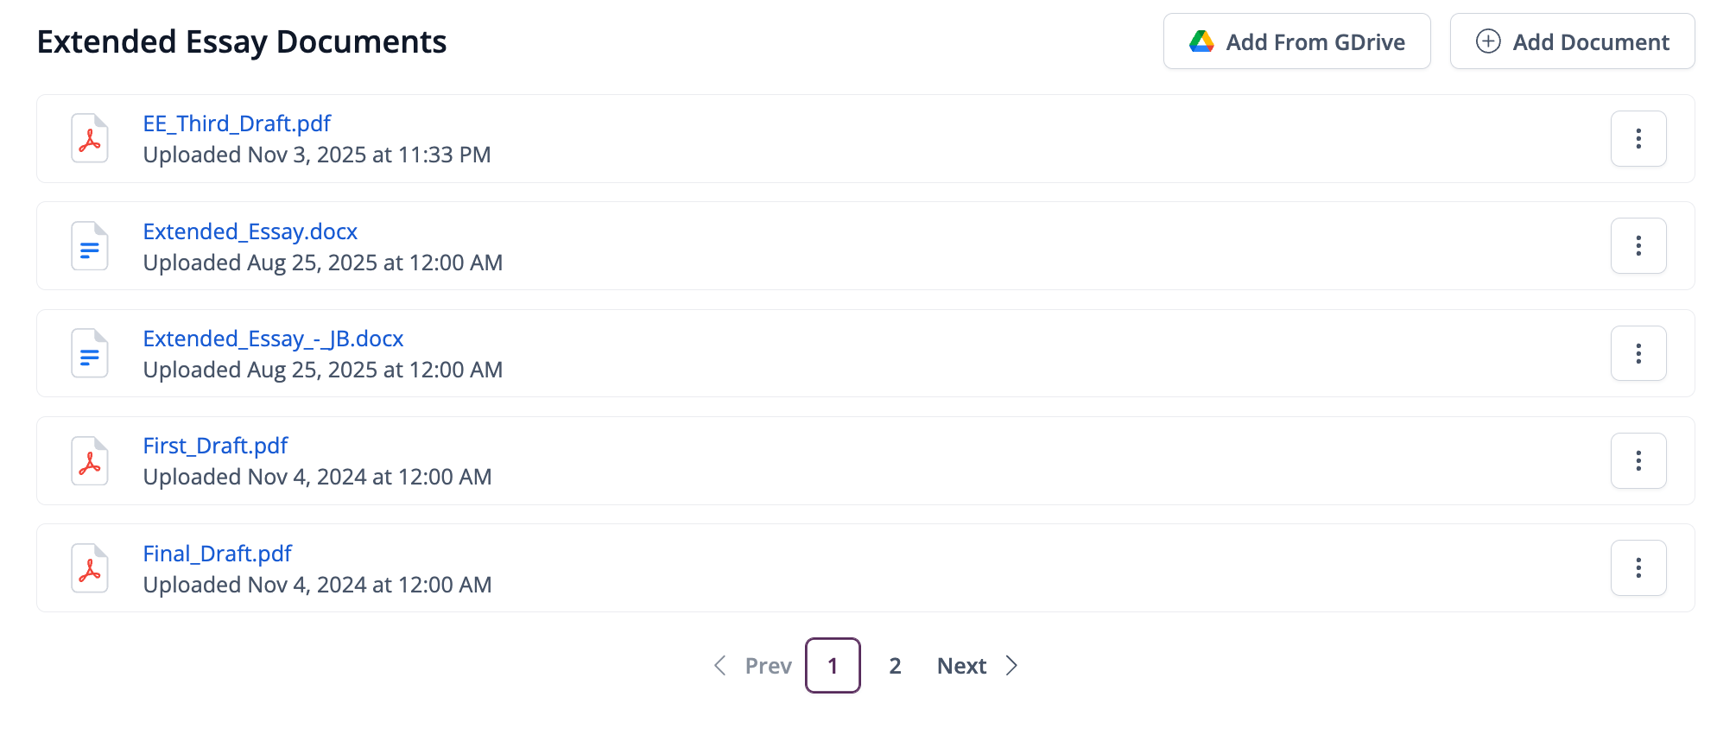Open the Final_Draft.pdf link
Screen dimensions: 1717x741
217,554
